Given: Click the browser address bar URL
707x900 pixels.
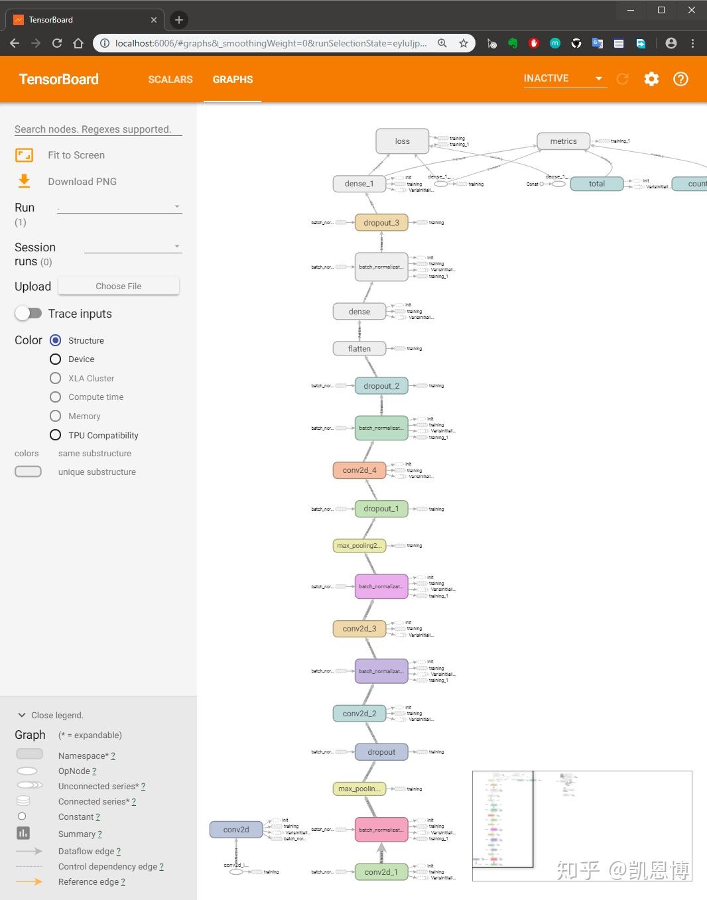Looking at the screenshot, I should point(271,43).
